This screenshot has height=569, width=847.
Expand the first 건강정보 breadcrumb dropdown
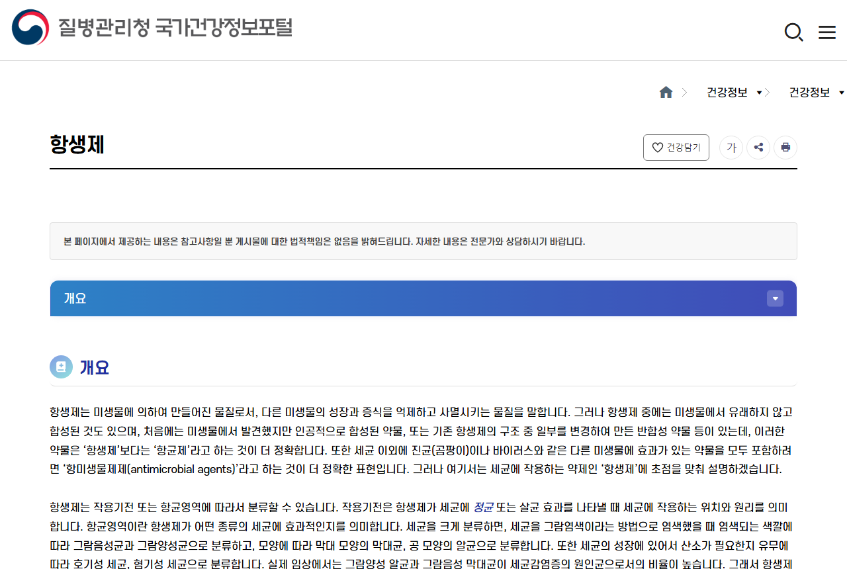point(735,93)
